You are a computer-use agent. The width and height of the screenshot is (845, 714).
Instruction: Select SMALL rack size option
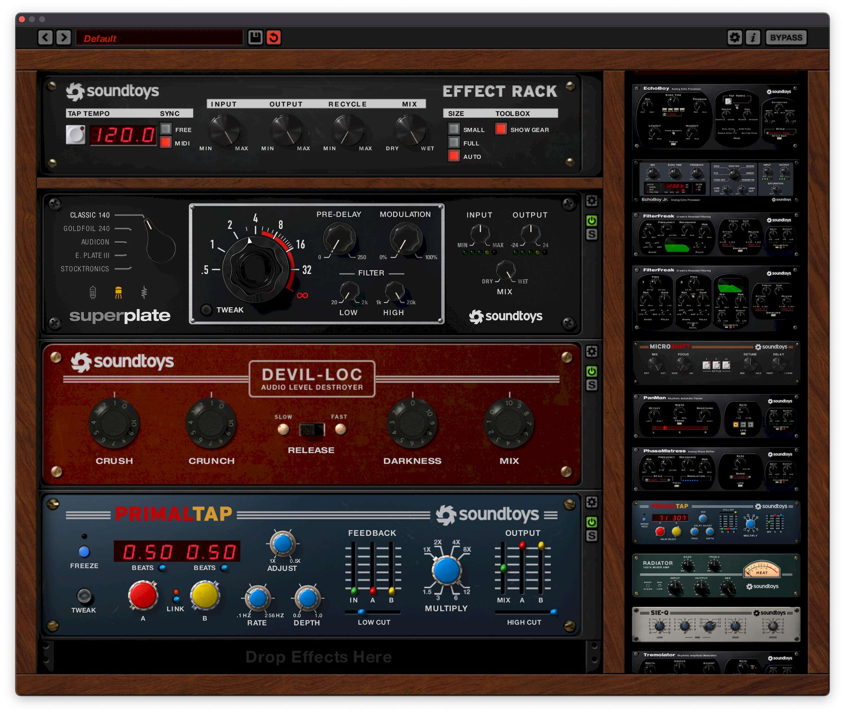pyautogui.click(x=454, y=129)
